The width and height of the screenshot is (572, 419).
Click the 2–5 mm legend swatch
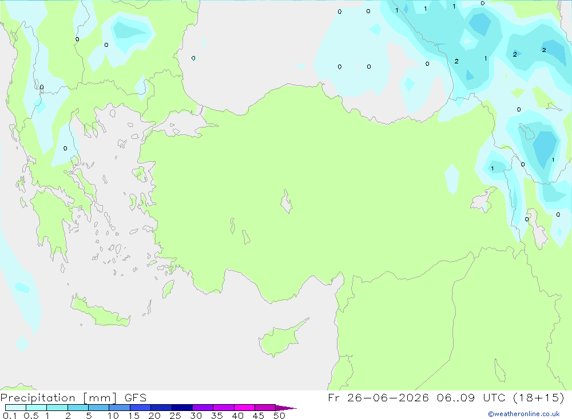click(78, 408)
